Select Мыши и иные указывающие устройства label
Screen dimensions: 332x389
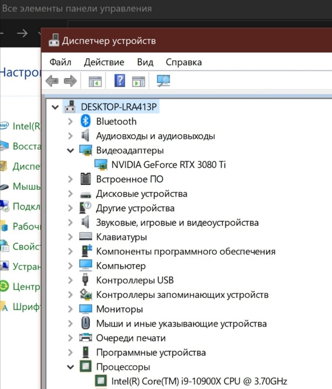coord(182,324)
